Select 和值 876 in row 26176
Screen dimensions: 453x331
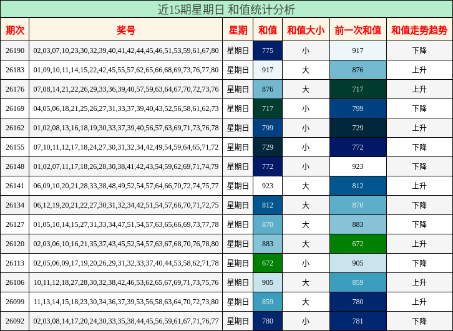[x=268, y=90]
